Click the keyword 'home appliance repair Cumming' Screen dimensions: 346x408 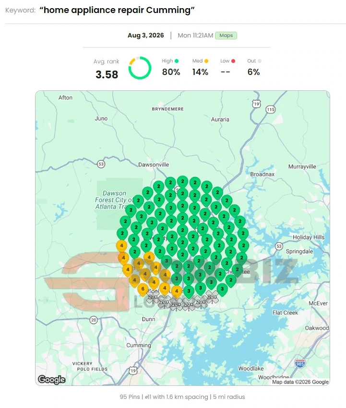(117, 10)
